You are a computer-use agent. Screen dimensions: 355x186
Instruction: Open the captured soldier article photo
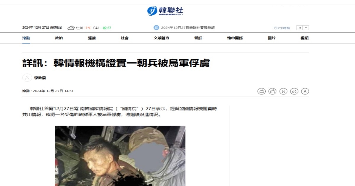(120, 156)
